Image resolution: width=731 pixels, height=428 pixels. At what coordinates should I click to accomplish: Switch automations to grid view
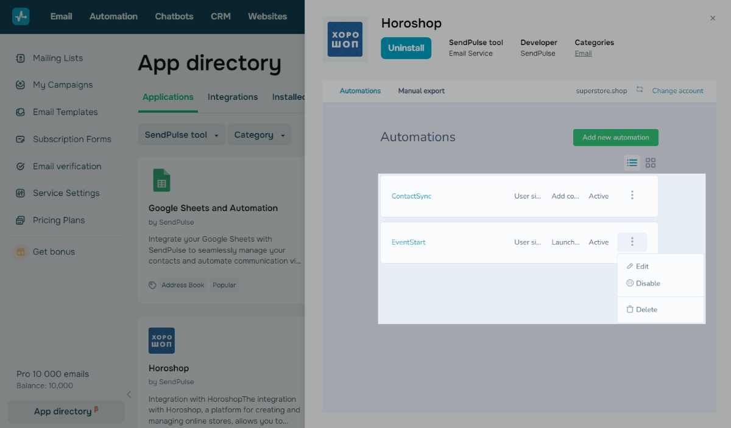pyautogui.click(x=651, y=163)
